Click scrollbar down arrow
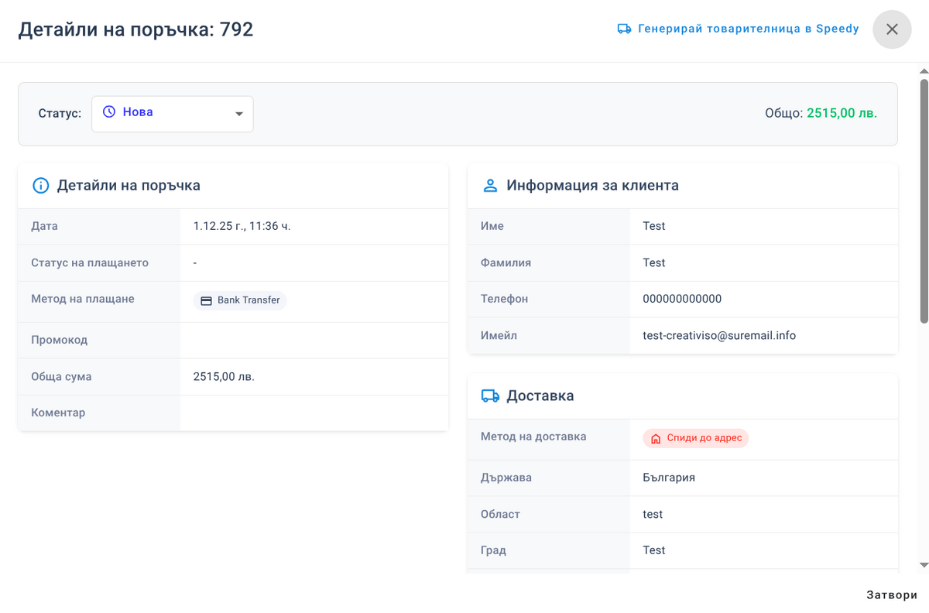929x613 pixels. [924, 566]
